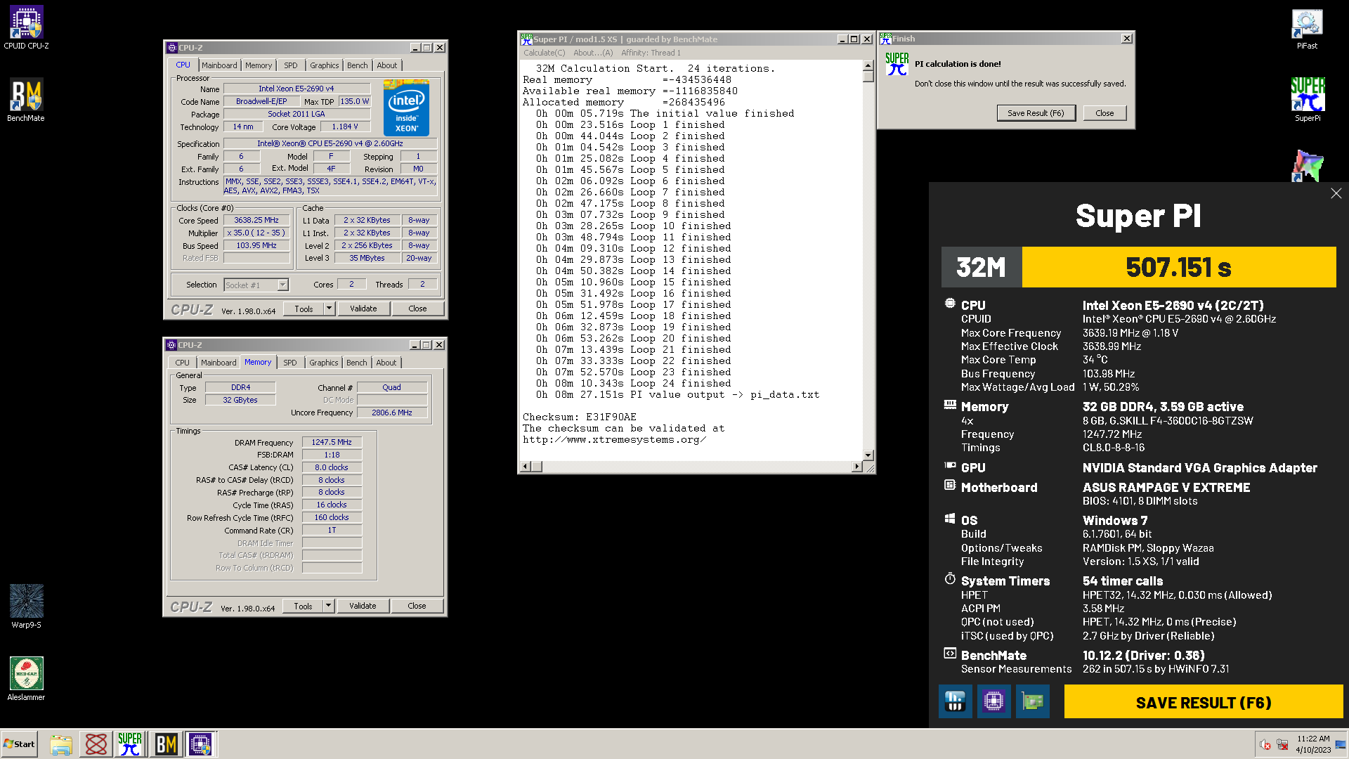Click the Super PI horizontal scroll-left arrow
1349x759 pixels.
coord(525,467)
